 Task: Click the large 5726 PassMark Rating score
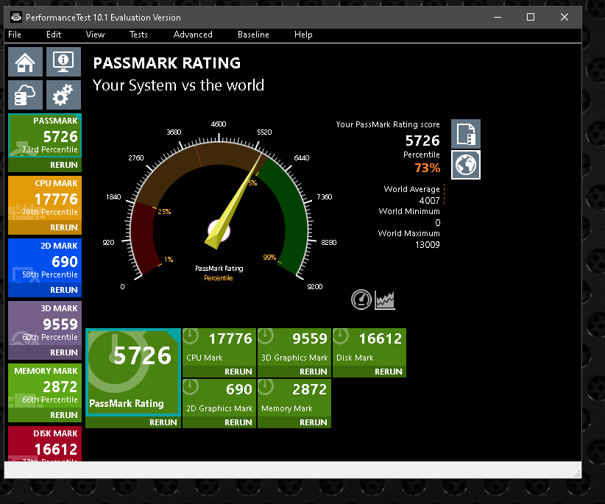(x=142, y=355)
